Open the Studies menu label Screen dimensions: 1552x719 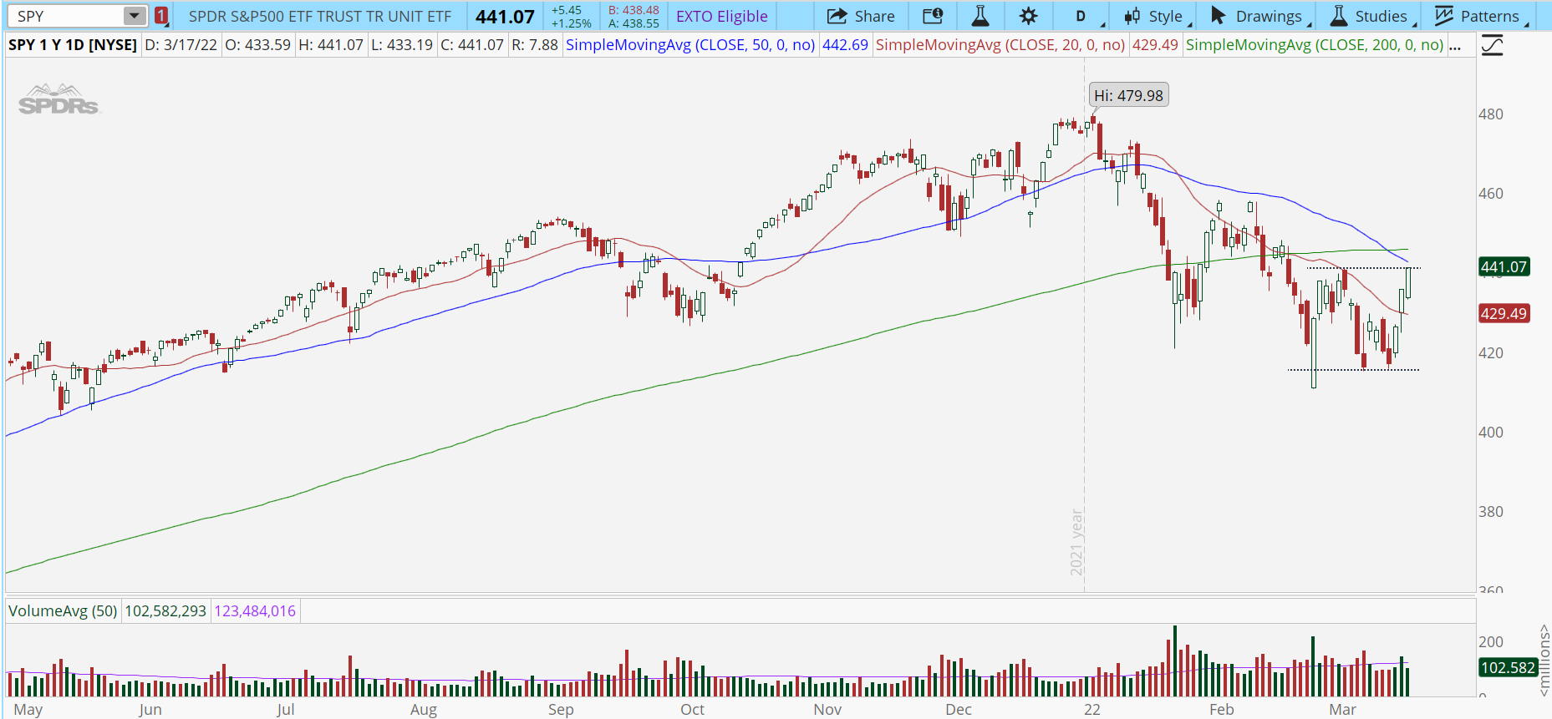click(1381, 17)
